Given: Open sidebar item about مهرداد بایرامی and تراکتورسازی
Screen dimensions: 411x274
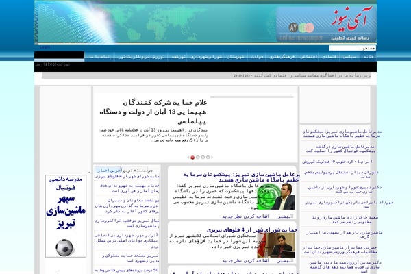Looking at the screenshot, I should coord(349,205).
